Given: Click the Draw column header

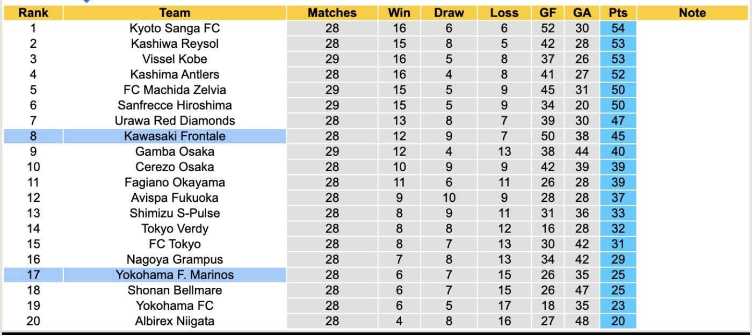Looking at the screenshot, I should pos(449,13).
